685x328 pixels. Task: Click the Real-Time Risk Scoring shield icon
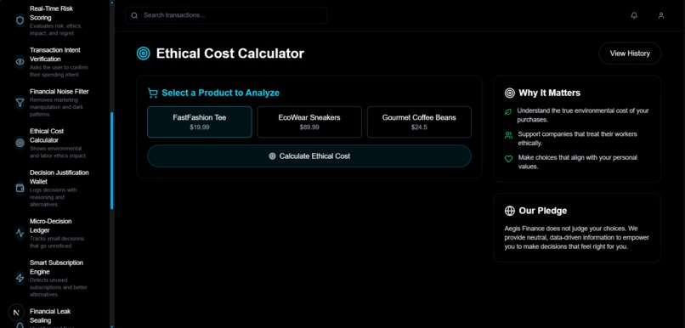coord(20,20)
